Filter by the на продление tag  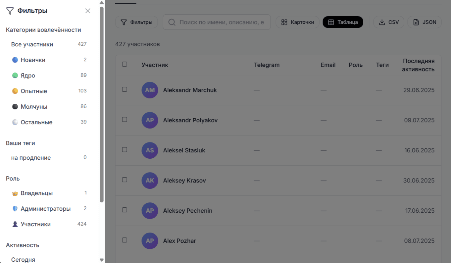click(31, 158)
